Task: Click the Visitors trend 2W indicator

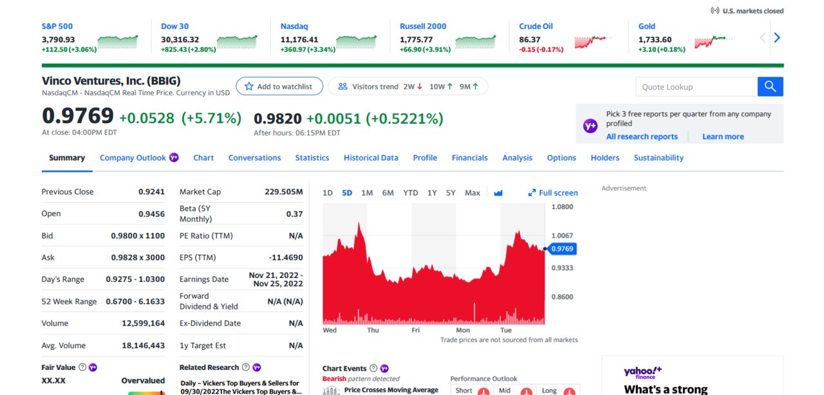Action: pyautogui.click(x=413, y=86)
